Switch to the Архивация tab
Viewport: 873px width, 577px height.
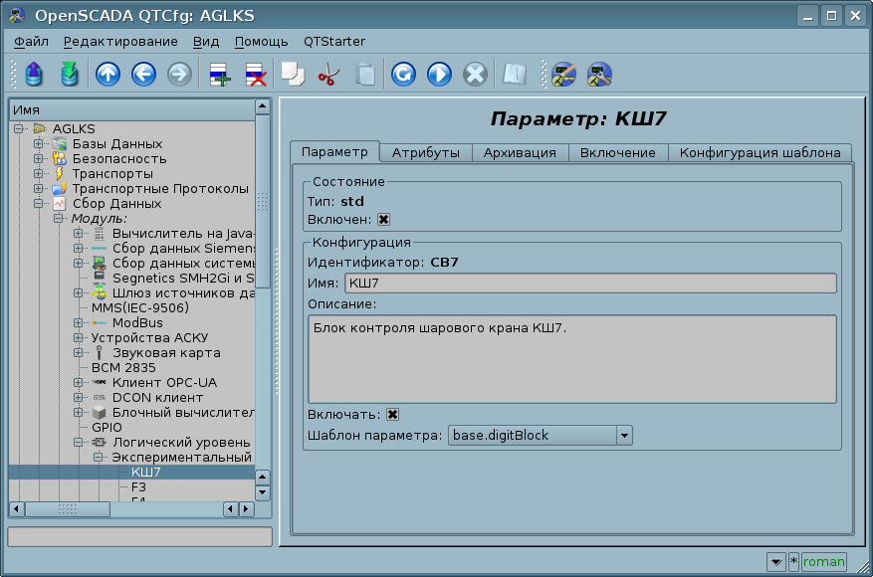click(520, 152)
